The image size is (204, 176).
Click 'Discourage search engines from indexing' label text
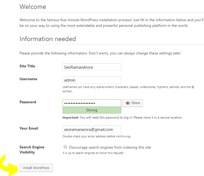click(110, 147)
